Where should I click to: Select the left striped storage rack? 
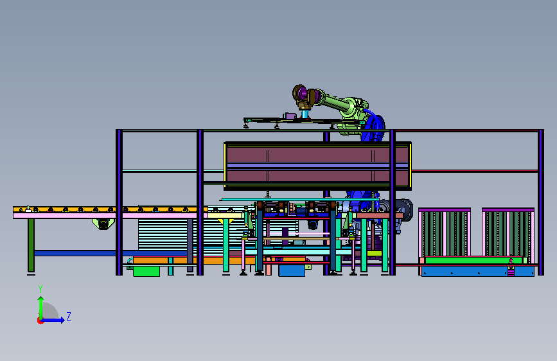445,233
